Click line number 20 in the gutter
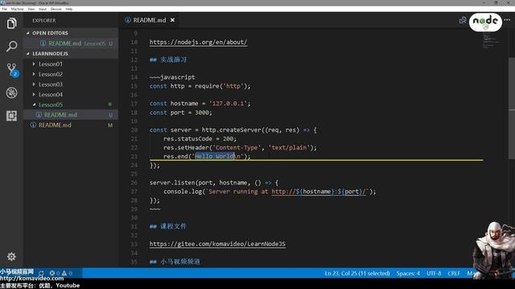Viewport: 515px width, 289px height. click(134, 130)
